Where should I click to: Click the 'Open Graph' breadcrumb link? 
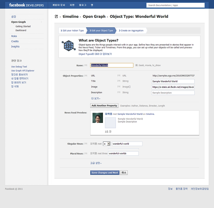(x=94, y=17)
